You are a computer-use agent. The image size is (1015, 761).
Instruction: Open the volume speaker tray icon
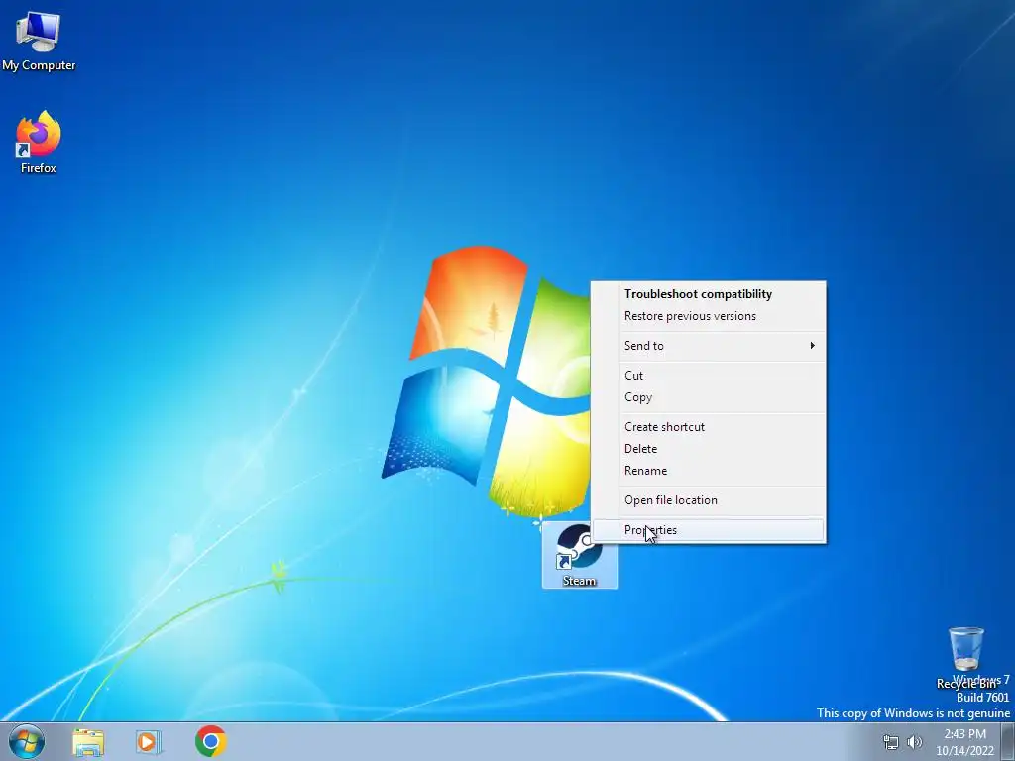coord(915,743)
